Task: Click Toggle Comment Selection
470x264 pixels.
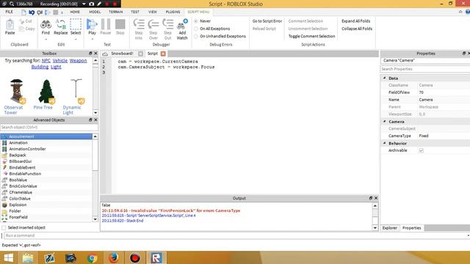Action: point(311,36)
